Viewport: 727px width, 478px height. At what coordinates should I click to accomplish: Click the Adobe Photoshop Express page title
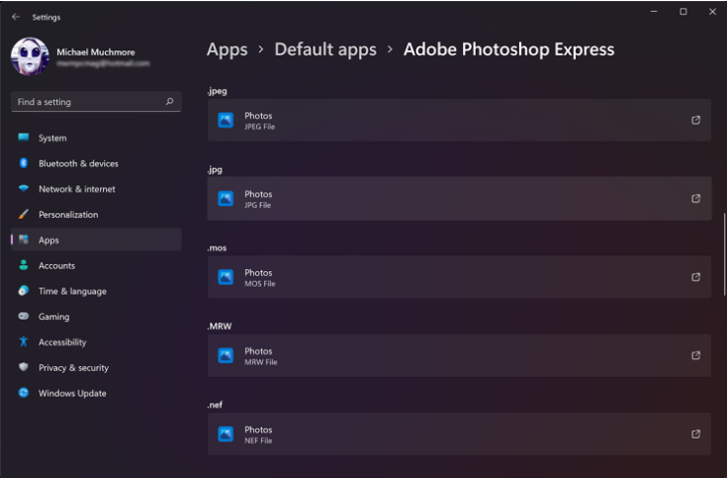tap(508, 49)
